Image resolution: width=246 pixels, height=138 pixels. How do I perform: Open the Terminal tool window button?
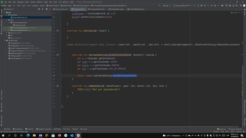[x=29, y=129]
